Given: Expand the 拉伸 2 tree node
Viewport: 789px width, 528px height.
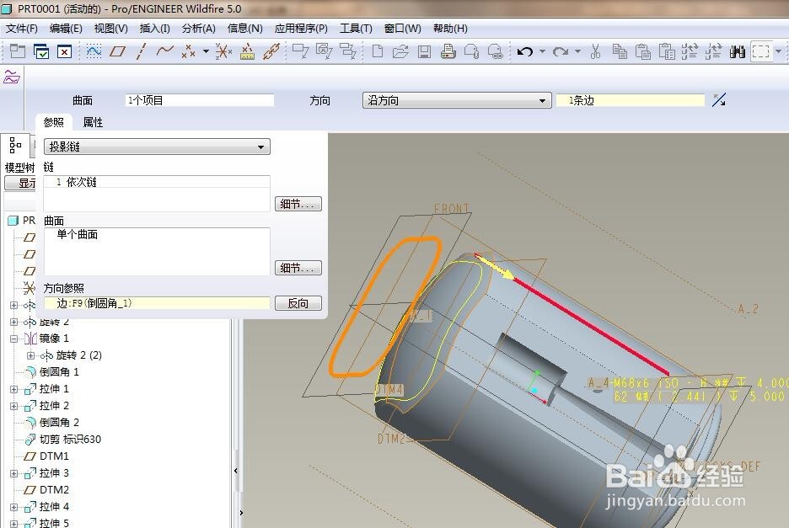Looking at the screenshot, I should 14,406.
